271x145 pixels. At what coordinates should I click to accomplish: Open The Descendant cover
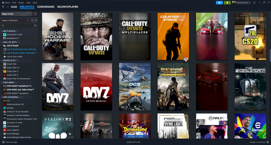click(x=250, y=87)
